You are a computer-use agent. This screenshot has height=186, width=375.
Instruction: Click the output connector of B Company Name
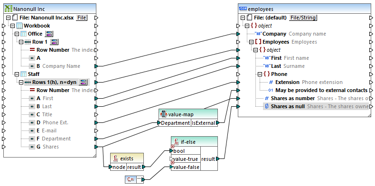pos(96,66)
